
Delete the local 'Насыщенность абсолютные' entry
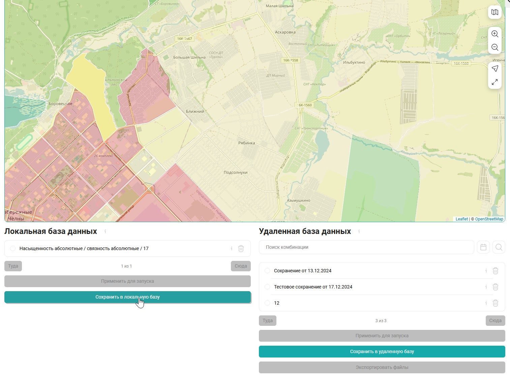click(x=241, y=249)
